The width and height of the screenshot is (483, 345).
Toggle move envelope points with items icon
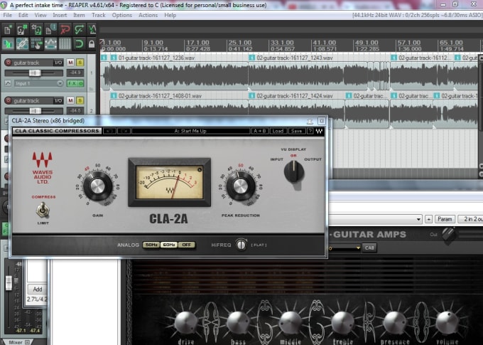pyautogui.click(x=51, y=44)
